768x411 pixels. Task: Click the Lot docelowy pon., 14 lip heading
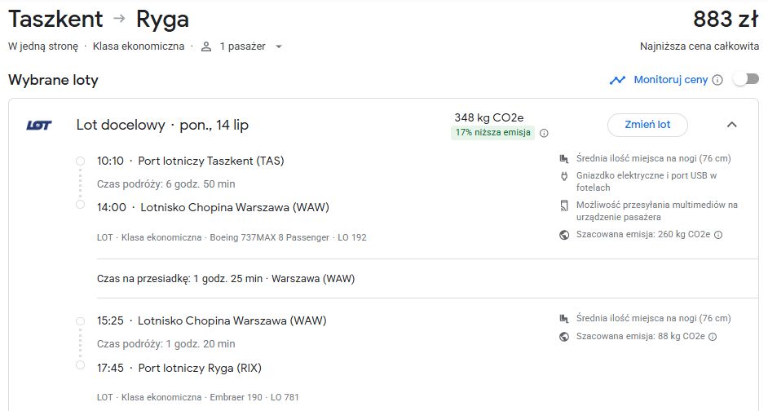point(162,125)
